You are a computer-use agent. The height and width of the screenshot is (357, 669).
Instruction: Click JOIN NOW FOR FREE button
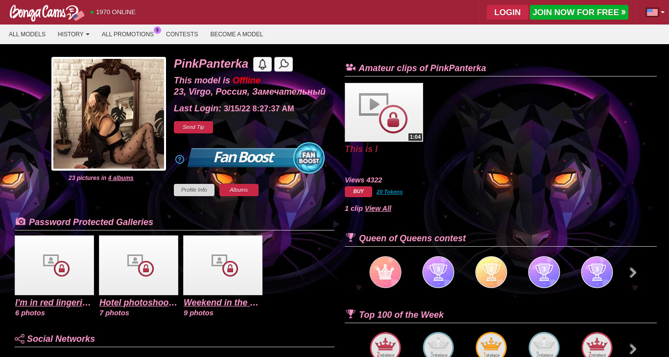click(x=579, y=12)
